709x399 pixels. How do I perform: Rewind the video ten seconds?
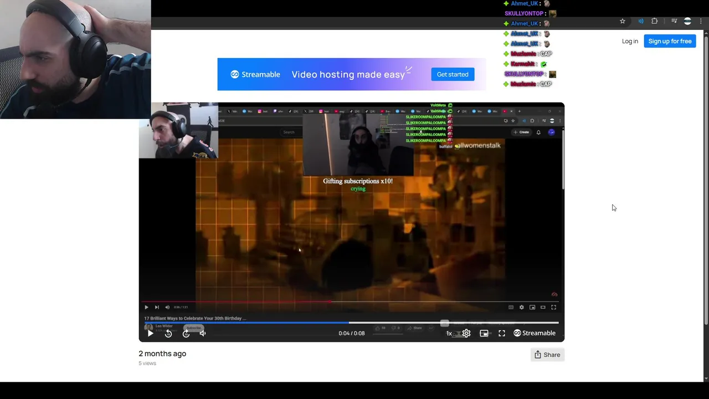point(168,333)
